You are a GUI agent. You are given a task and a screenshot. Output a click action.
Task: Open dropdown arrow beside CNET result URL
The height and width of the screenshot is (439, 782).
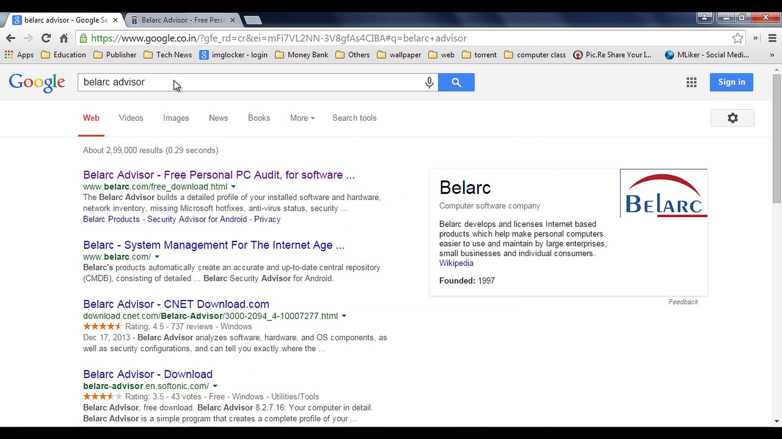pos(344,316)
